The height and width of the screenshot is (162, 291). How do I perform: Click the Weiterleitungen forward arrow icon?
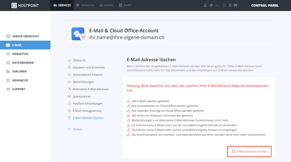pos(69,82)
